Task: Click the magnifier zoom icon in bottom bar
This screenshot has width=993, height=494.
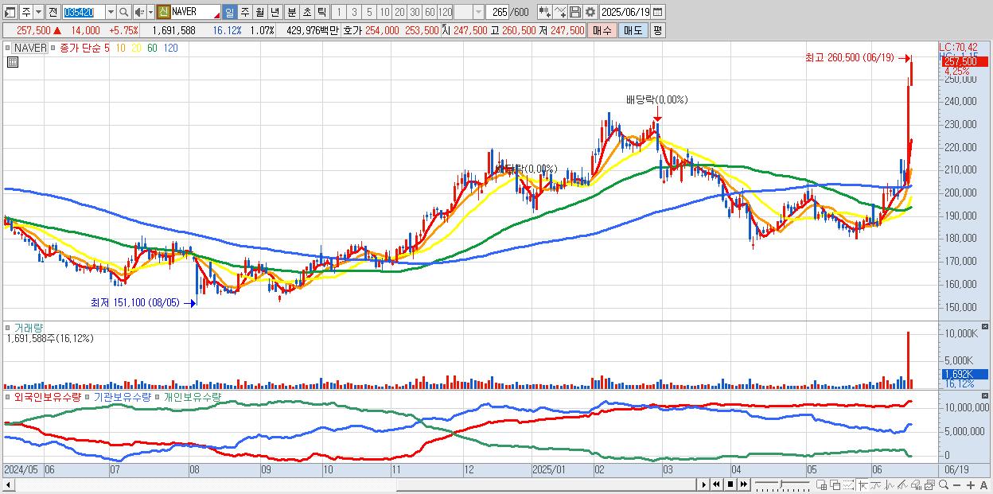Action: [943, 484]
